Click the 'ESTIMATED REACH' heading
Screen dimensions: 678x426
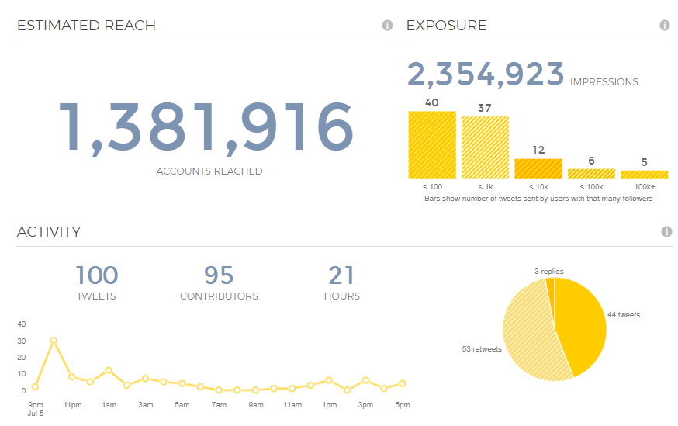point(86,26)
